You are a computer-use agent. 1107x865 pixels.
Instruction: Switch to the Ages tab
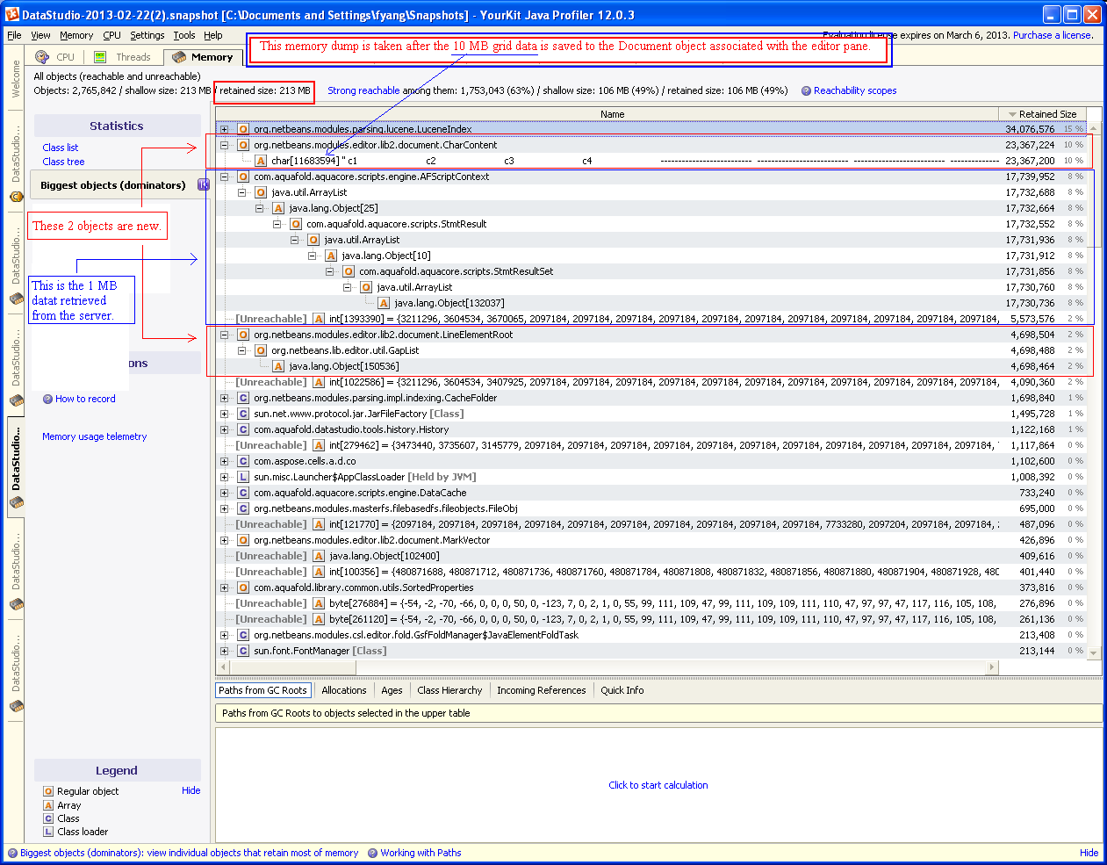coord(392,690)
